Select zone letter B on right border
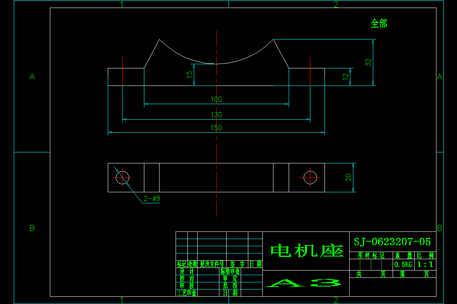The image size is (457, 304). tap(439, 228)
